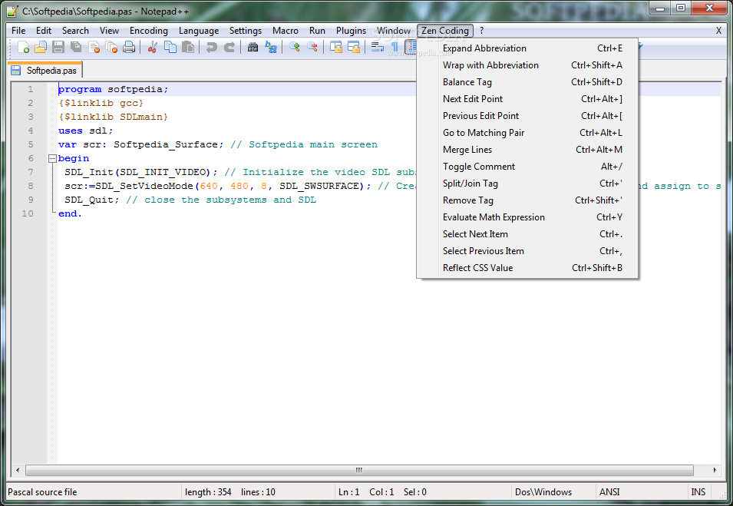The height and width of the screenshot is (506, 733).
Task: Switch to the Softpedia.pas tab
Action: click(x=45, y=70)
